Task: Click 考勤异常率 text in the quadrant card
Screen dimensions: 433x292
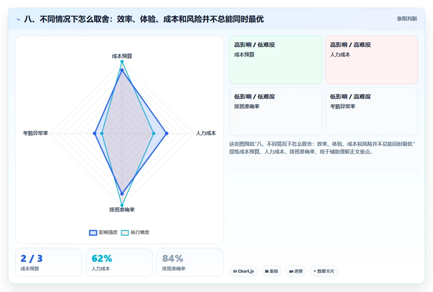Action: (x=343, y=106)
